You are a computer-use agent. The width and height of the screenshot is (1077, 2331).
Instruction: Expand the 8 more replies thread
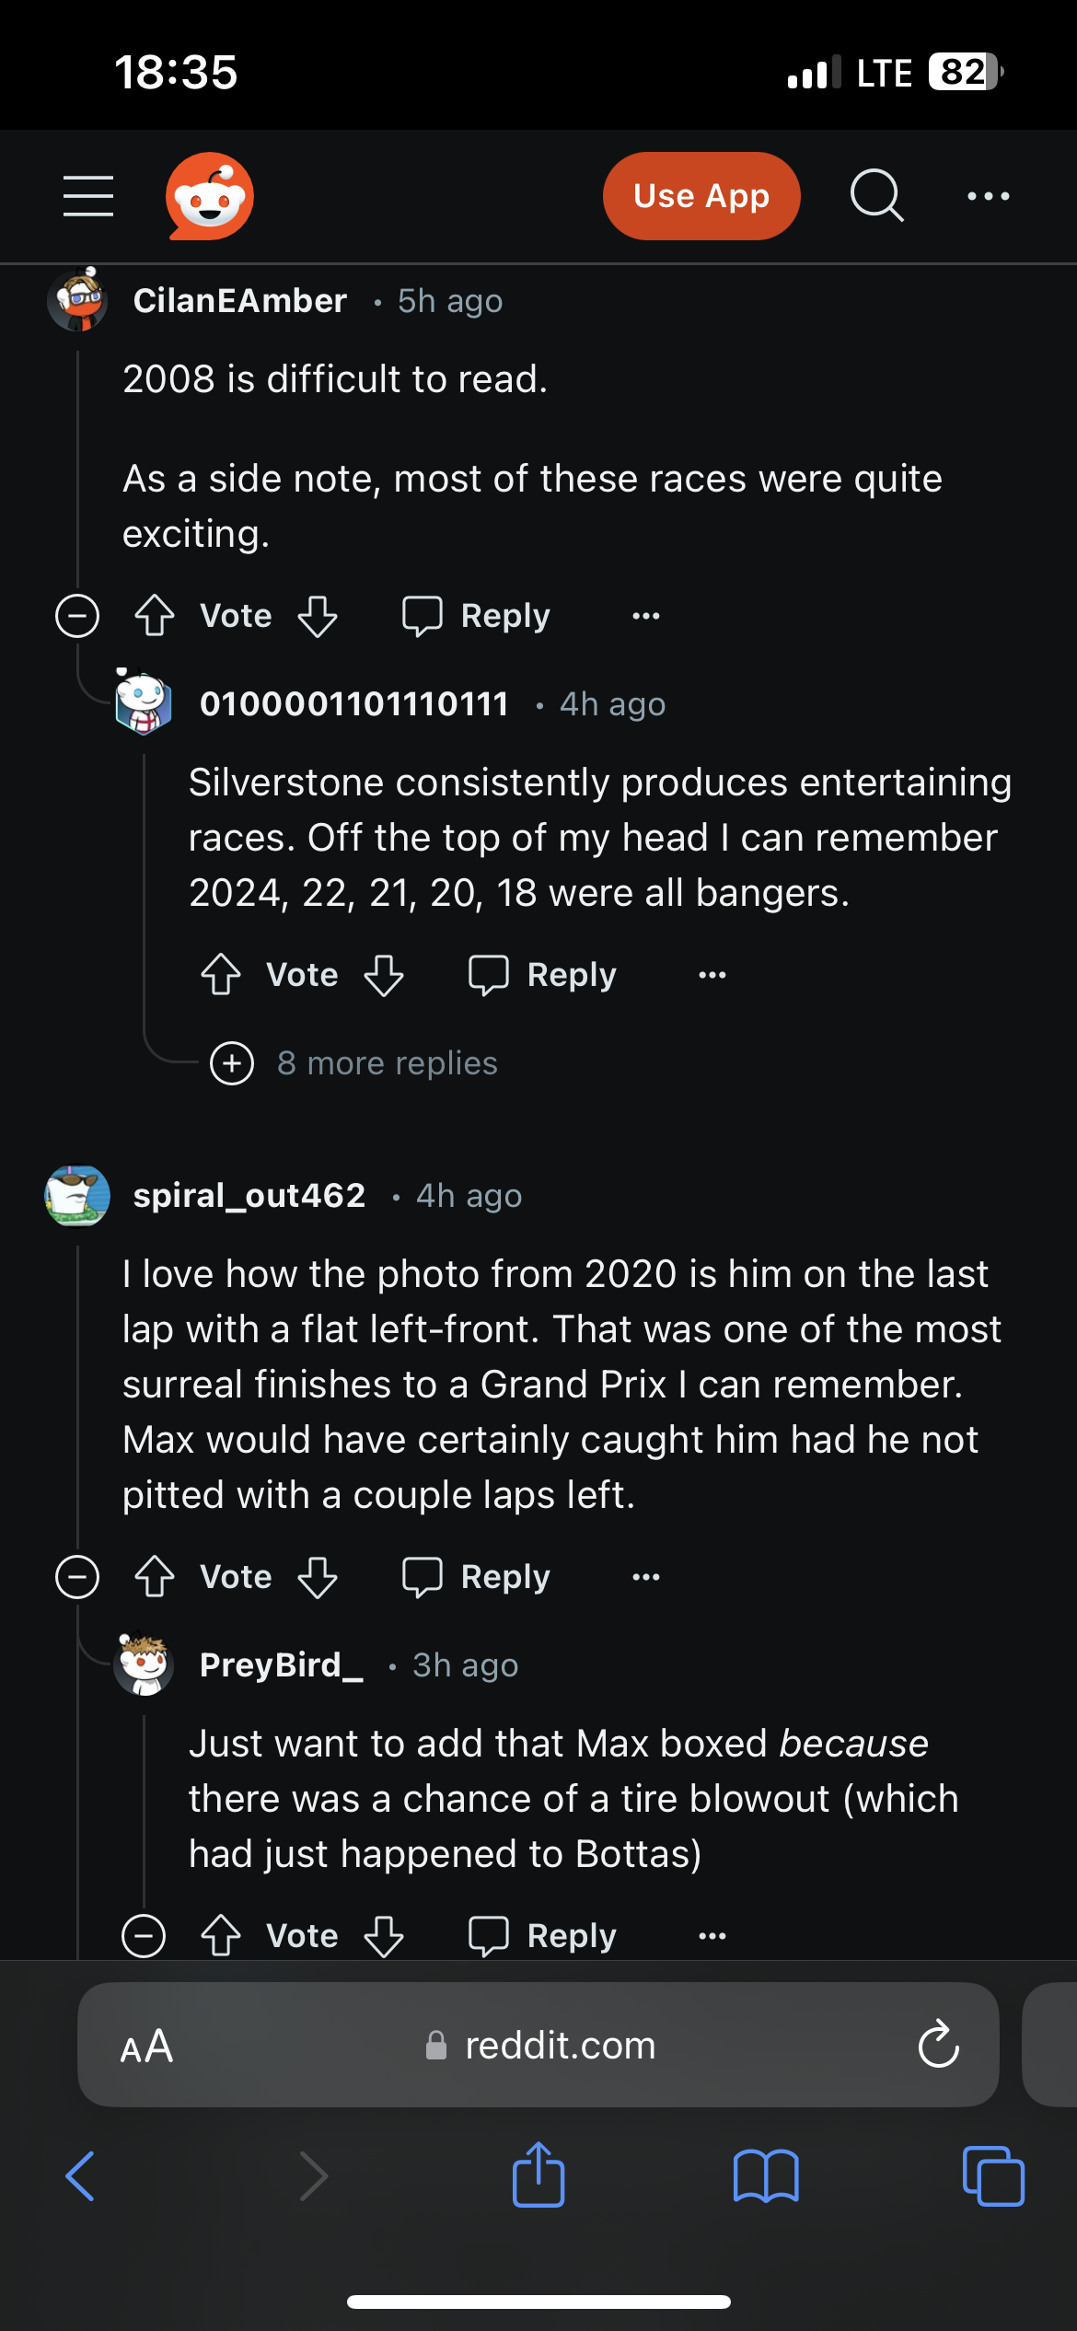point(232,1063)
